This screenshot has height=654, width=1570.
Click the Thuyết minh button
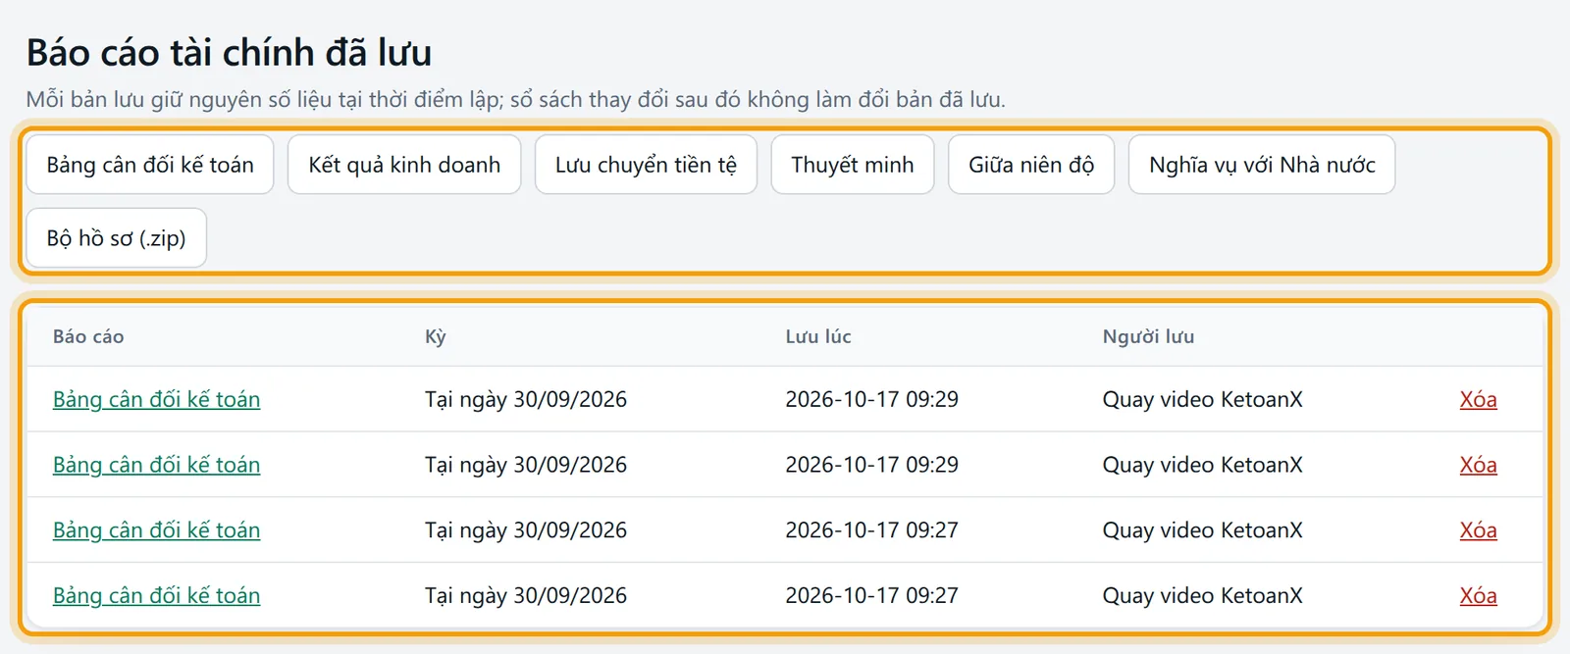(x=853, y=165)
